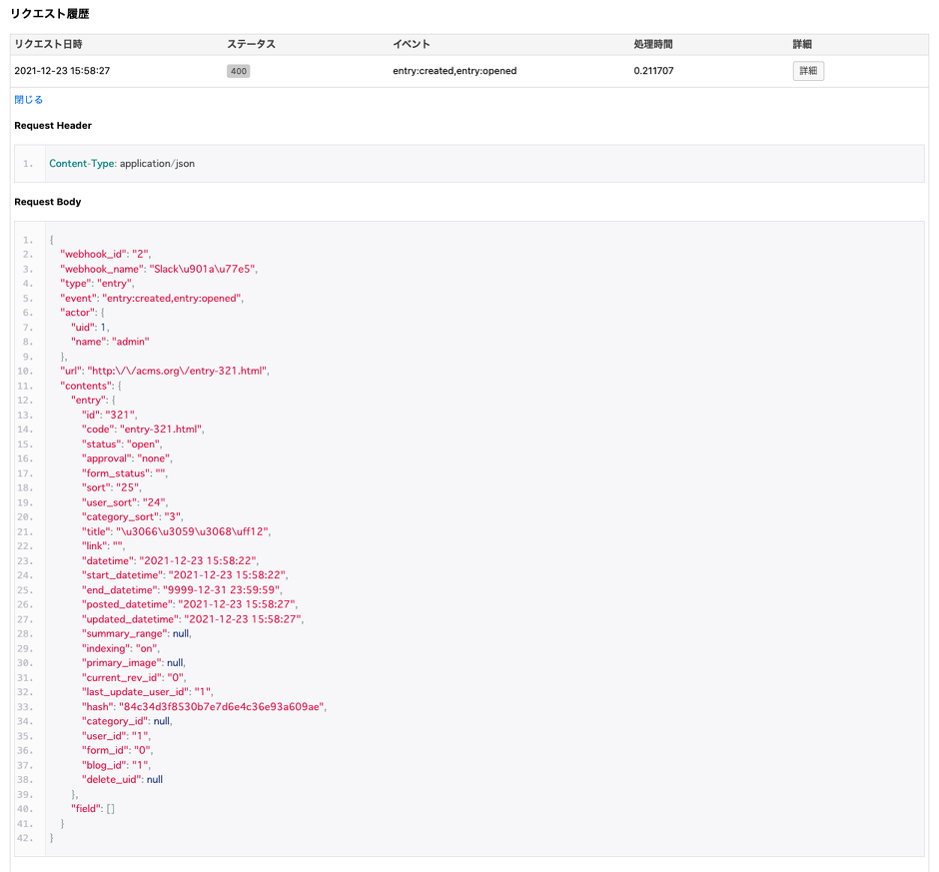This screenshot has height=872, width=939.
Task: Click the entry:created,entry:opened event cell
Action: pos(455,71)
